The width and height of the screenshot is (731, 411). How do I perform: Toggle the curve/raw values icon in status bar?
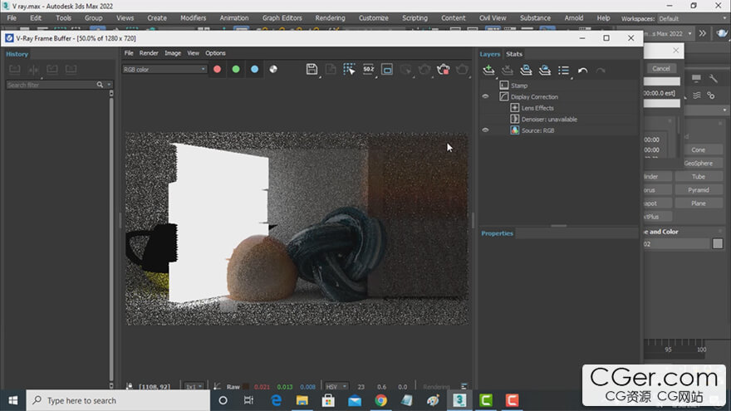click(x=218, y=386)
